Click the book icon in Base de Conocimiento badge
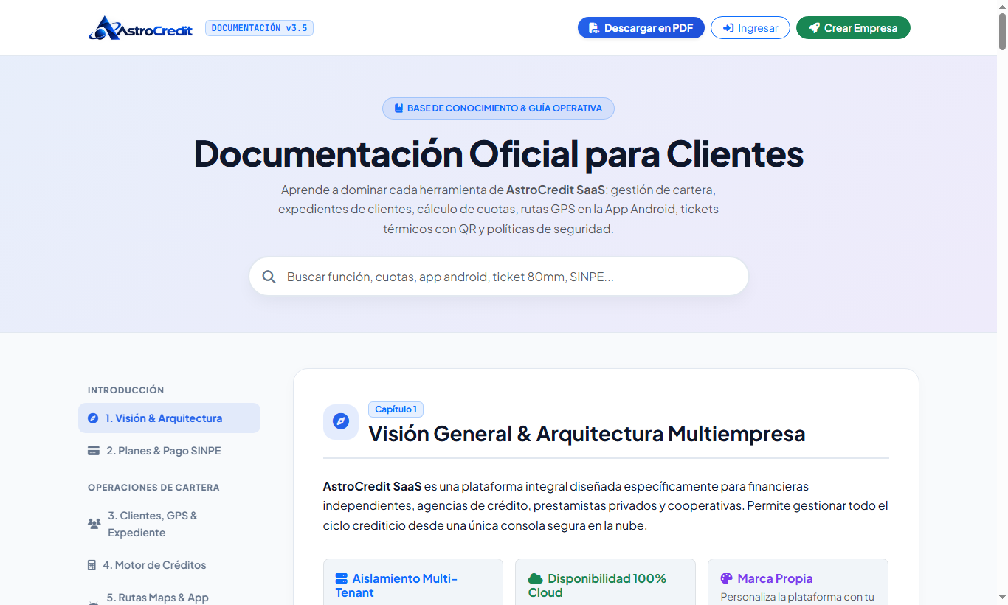 pos(398,108)
